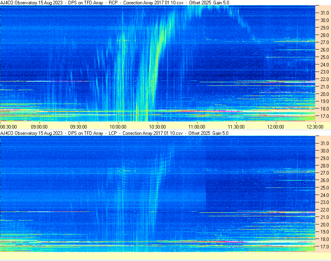Select the 09:30:00 time axis label
This screenshot has width=331, height=261.
(x=78, y=127)
